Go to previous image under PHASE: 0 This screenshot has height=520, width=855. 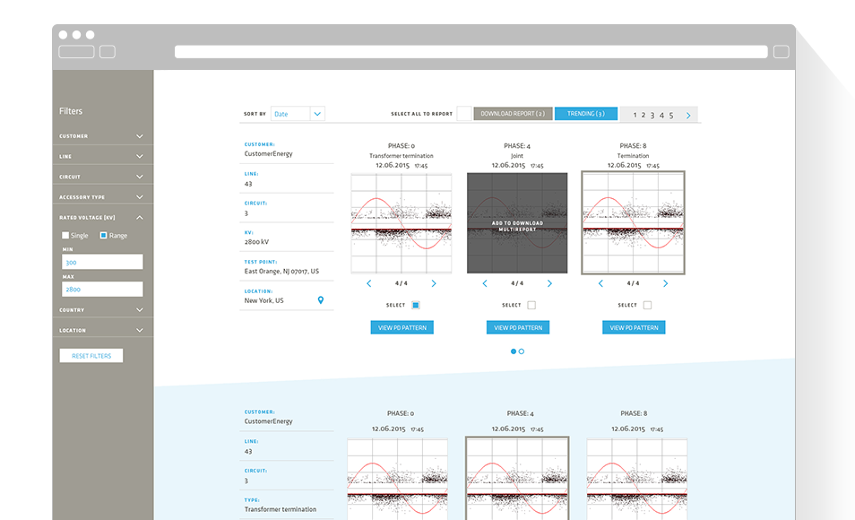tap(369, 283)
